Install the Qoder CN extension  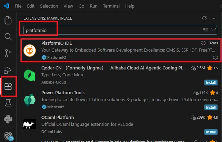(211, 83)
